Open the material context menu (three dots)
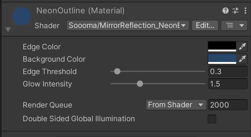This screenshot has width=251, height=137. click(x=245, y=11)
